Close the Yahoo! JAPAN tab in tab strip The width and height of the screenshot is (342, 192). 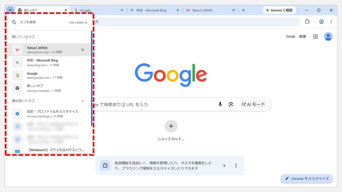pyautogui.click(x=233, y=10)
